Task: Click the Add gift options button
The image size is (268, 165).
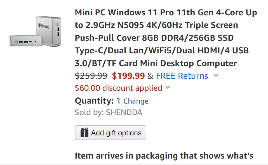Action: point(110,132)
